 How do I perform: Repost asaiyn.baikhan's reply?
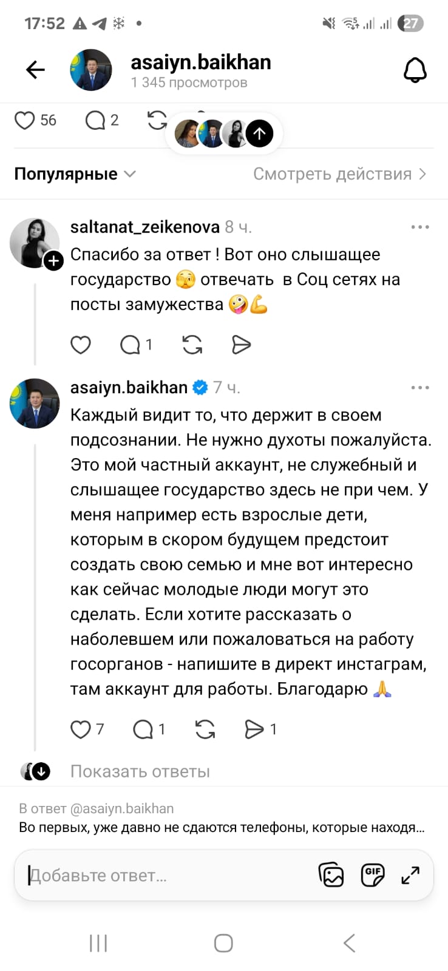pyautogui.click(x=205, y=729)
